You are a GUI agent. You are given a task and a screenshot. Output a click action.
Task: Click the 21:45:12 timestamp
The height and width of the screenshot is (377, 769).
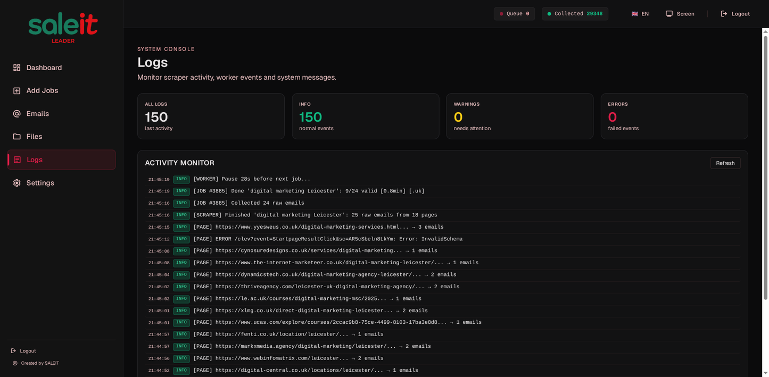pyautogui.click(x=159, y=239)
